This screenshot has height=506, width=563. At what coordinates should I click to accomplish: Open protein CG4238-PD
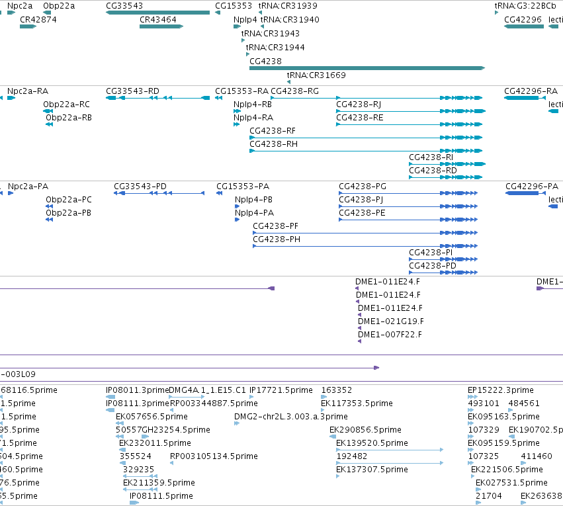click(443, 273)
